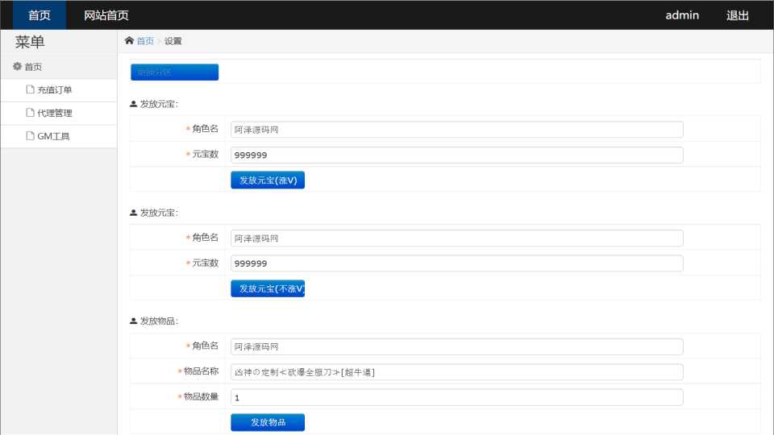This screenshot has width=774, height=435.
Task: Click the user icon beside 发放物品 heading
Action: pos(133,321)
